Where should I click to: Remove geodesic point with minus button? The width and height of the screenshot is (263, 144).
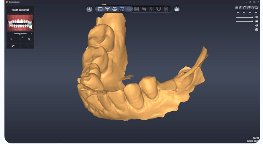pos(20,39)
